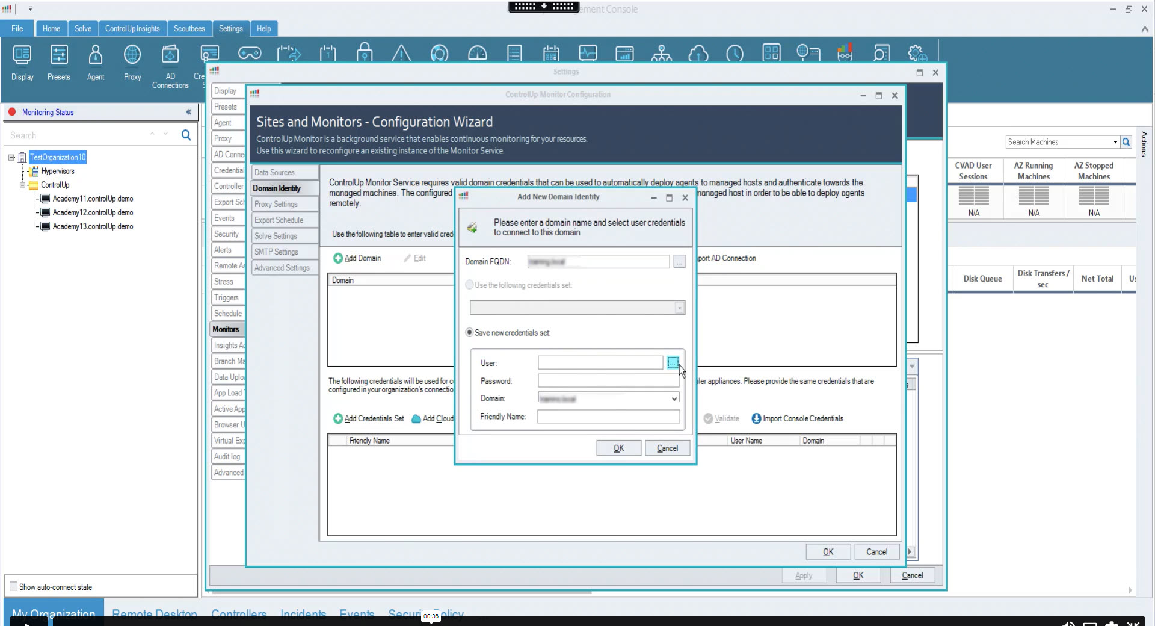
Task: Confirm Add New Domain Identity with OK
Action: pyautogui.click(x=618, y=448)
